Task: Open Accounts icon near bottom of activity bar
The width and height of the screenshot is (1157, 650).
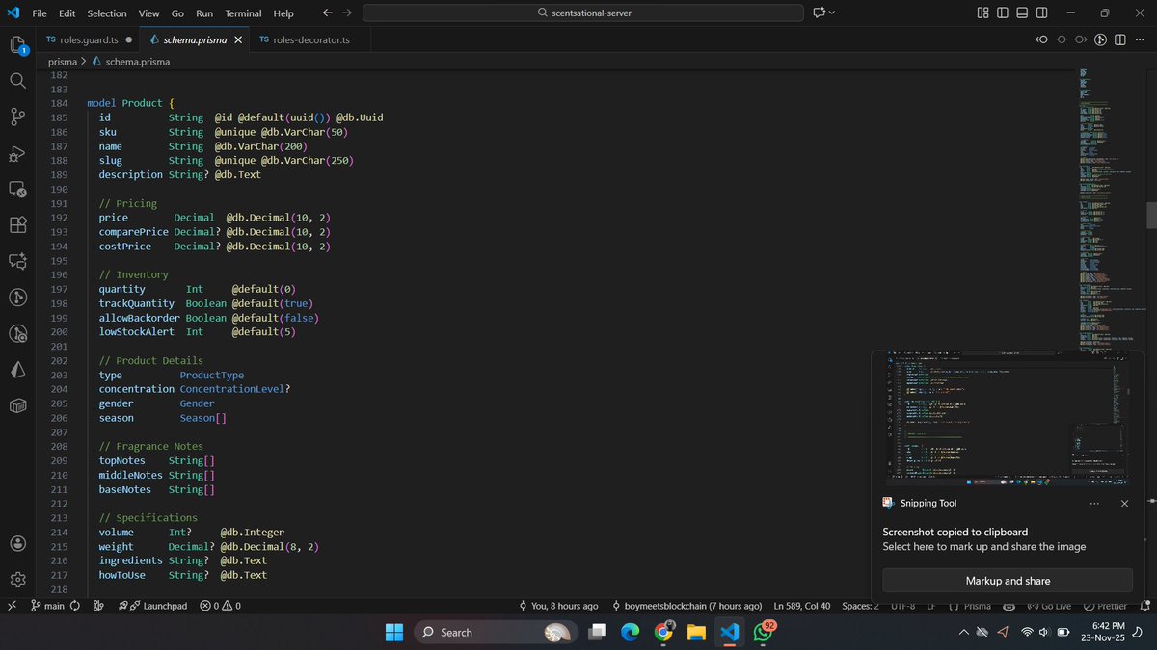Action: (17, 541)
